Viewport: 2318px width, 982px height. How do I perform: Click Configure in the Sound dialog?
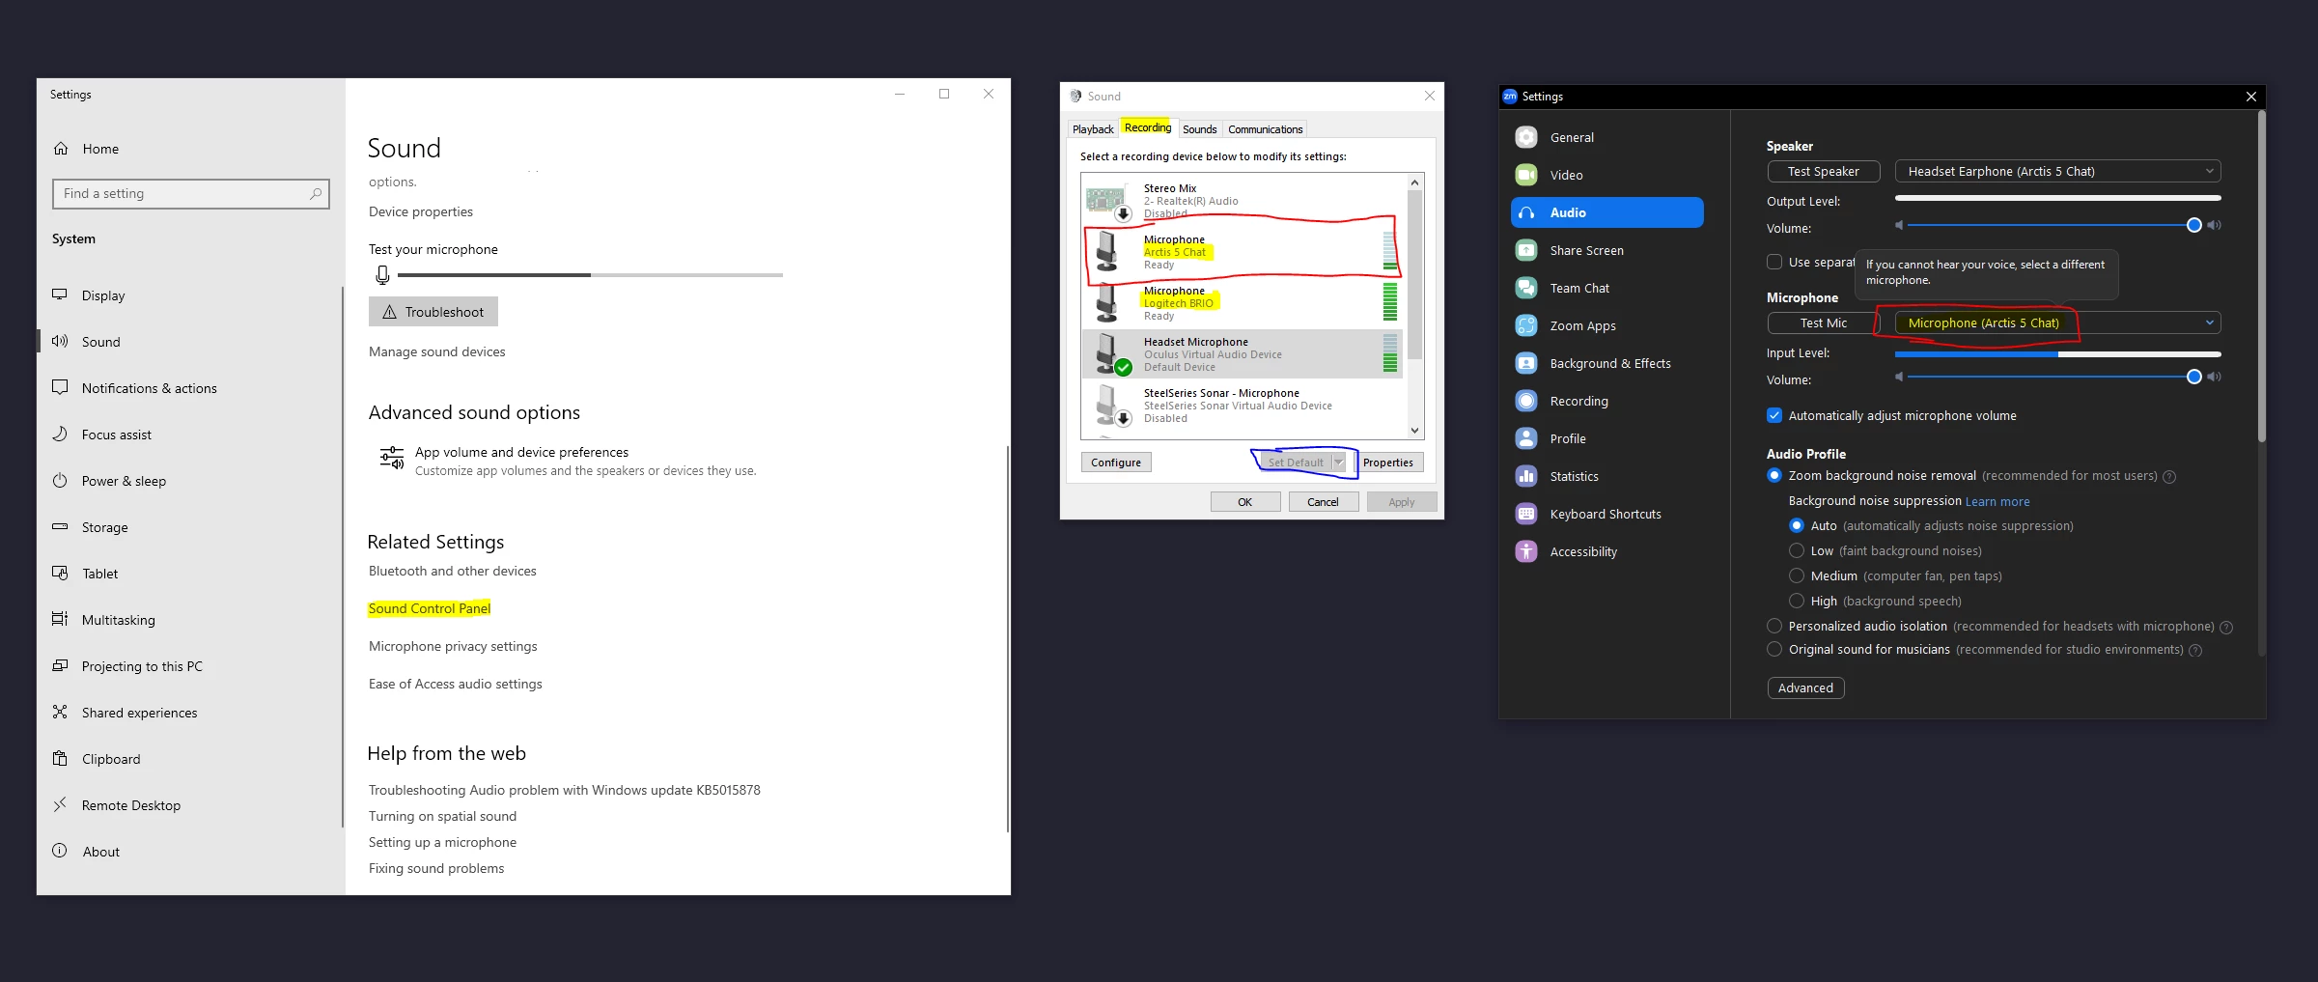[1116, 463]
